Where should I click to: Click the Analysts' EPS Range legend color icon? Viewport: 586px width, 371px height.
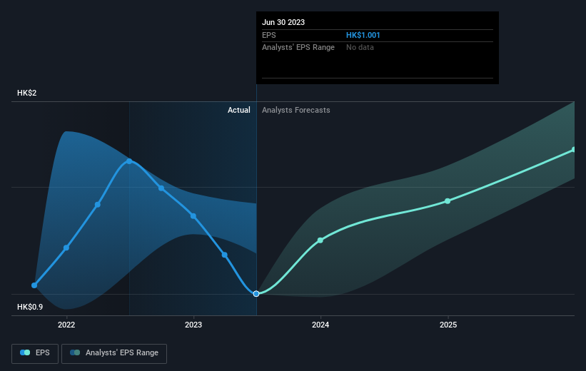coord(75,352)
